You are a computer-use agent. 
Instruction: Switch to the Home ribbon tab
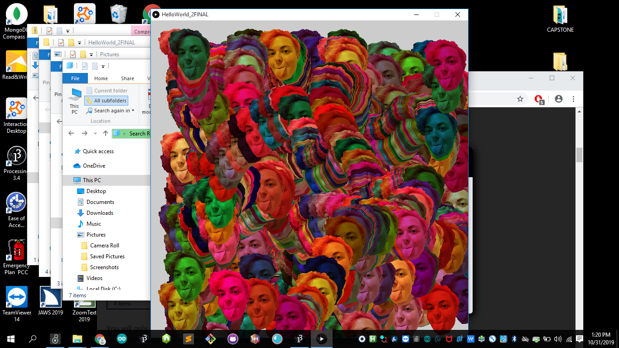(x=101, y=78)
